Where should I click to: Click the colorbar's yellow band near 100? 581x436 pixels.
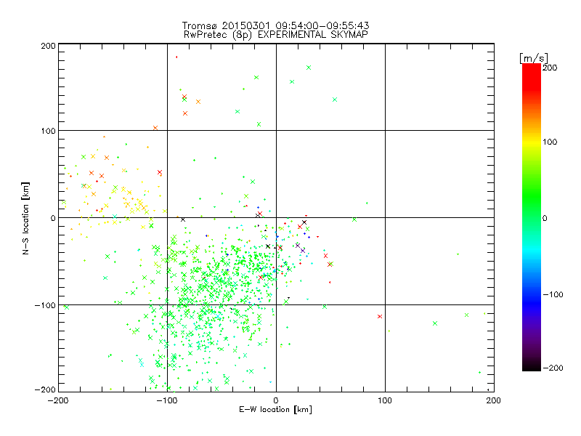[x=532, y=142]
